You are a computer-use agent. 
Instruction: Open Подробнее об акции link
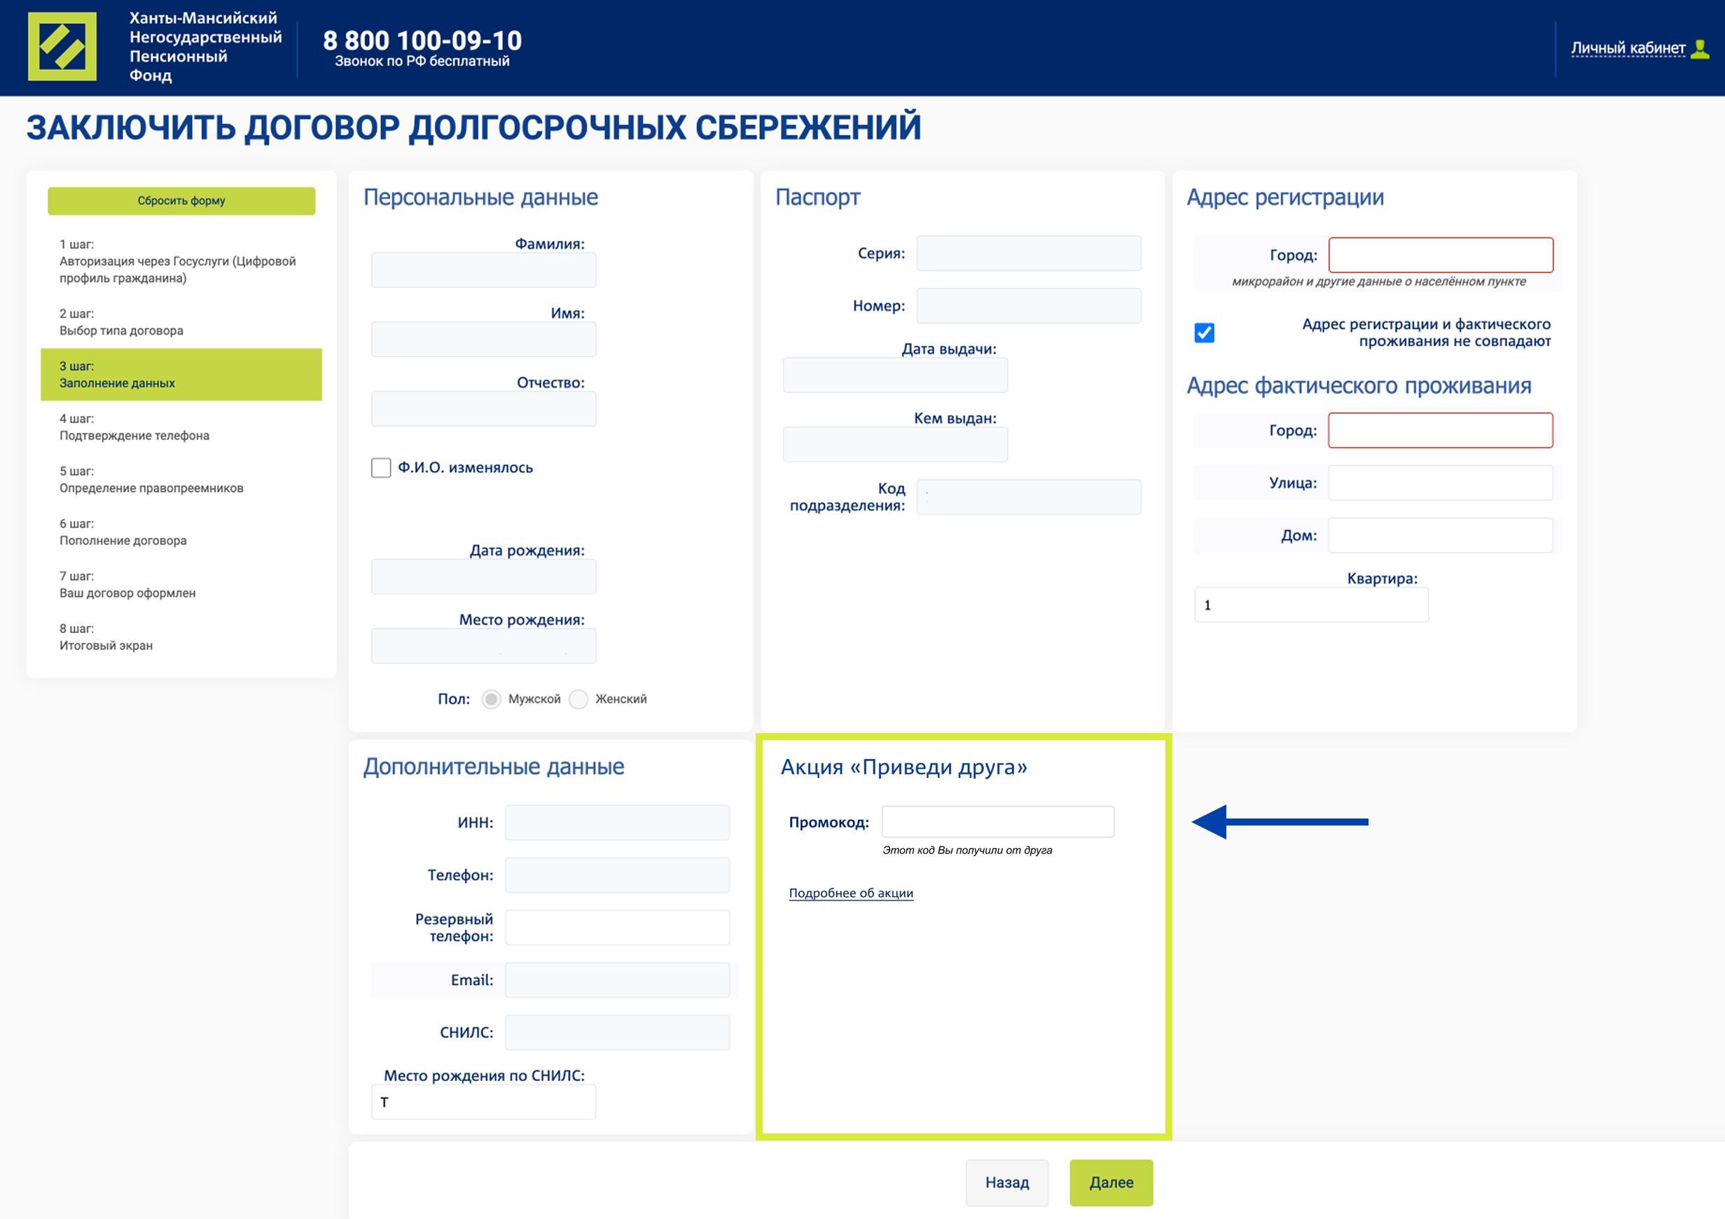(850, 893)
